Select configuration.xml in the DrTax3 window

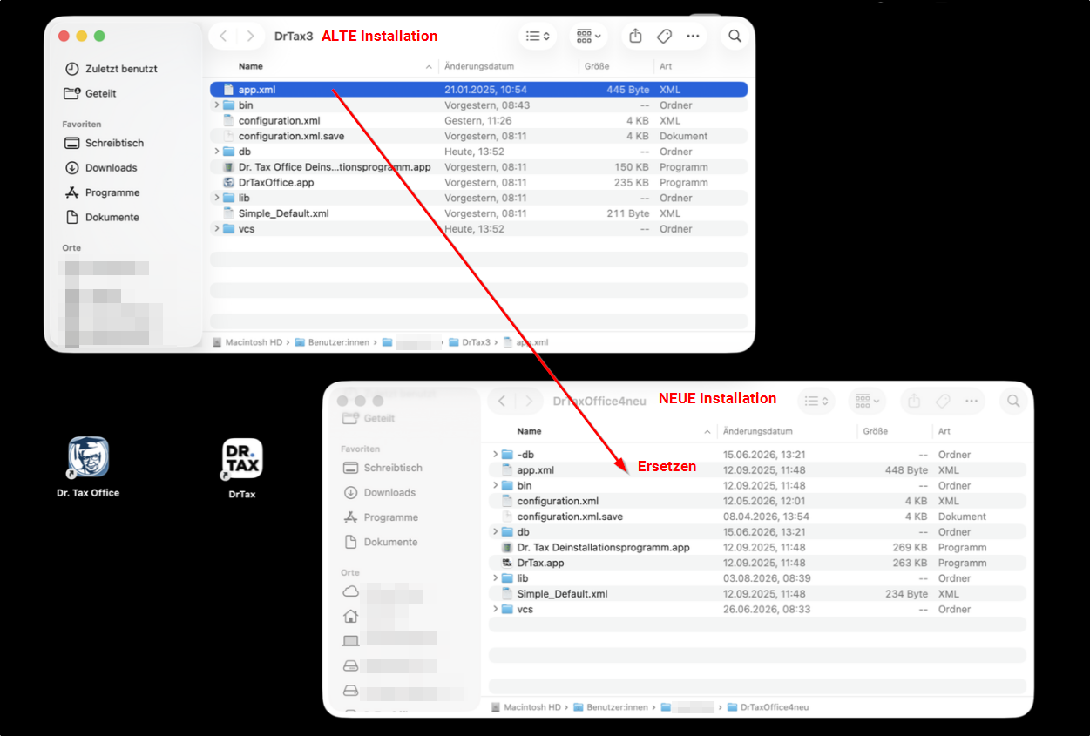tap(478, 121)
